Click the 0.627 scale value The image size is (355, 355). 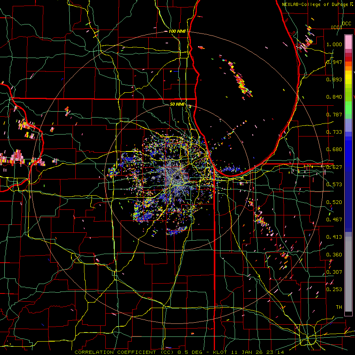334,167
